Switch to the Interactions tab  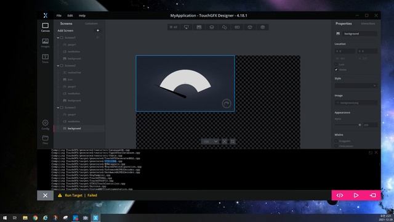368,23
